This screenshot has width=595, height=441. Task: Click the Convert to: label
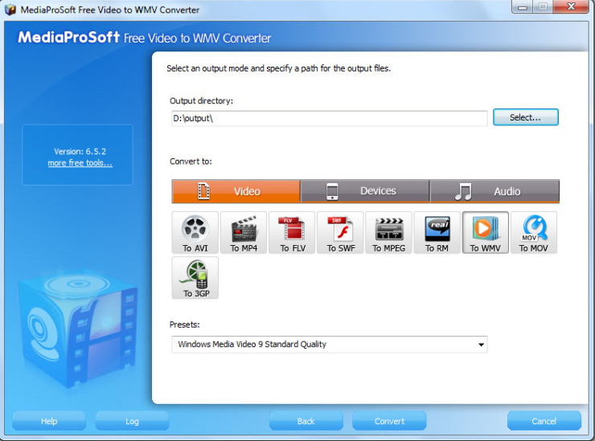click(191, 161)
